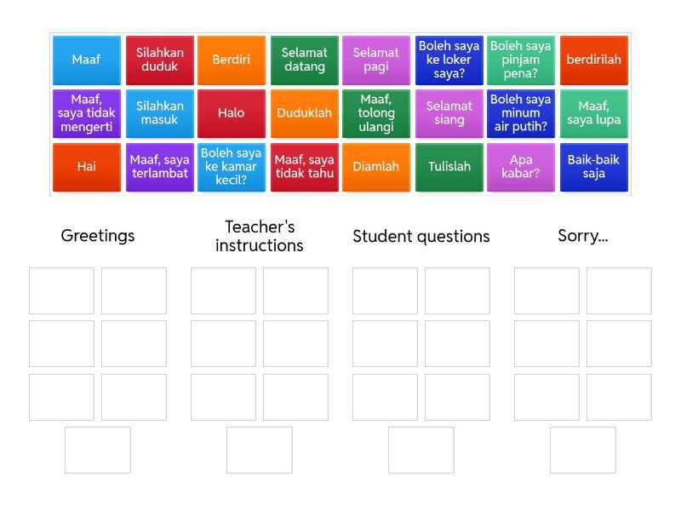Screen dimensions: 681x511
Task: Choose the red 'Halo' tile
Action: pos(232,113)
